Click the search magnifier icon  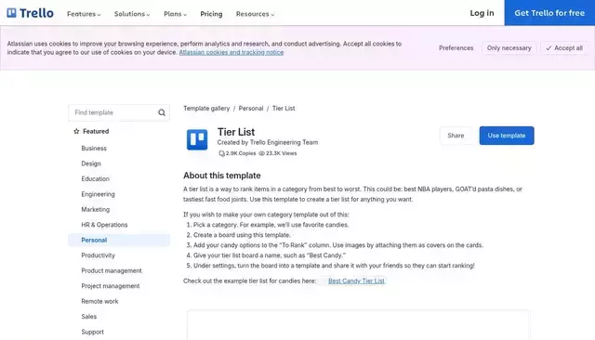coord(162,112)
